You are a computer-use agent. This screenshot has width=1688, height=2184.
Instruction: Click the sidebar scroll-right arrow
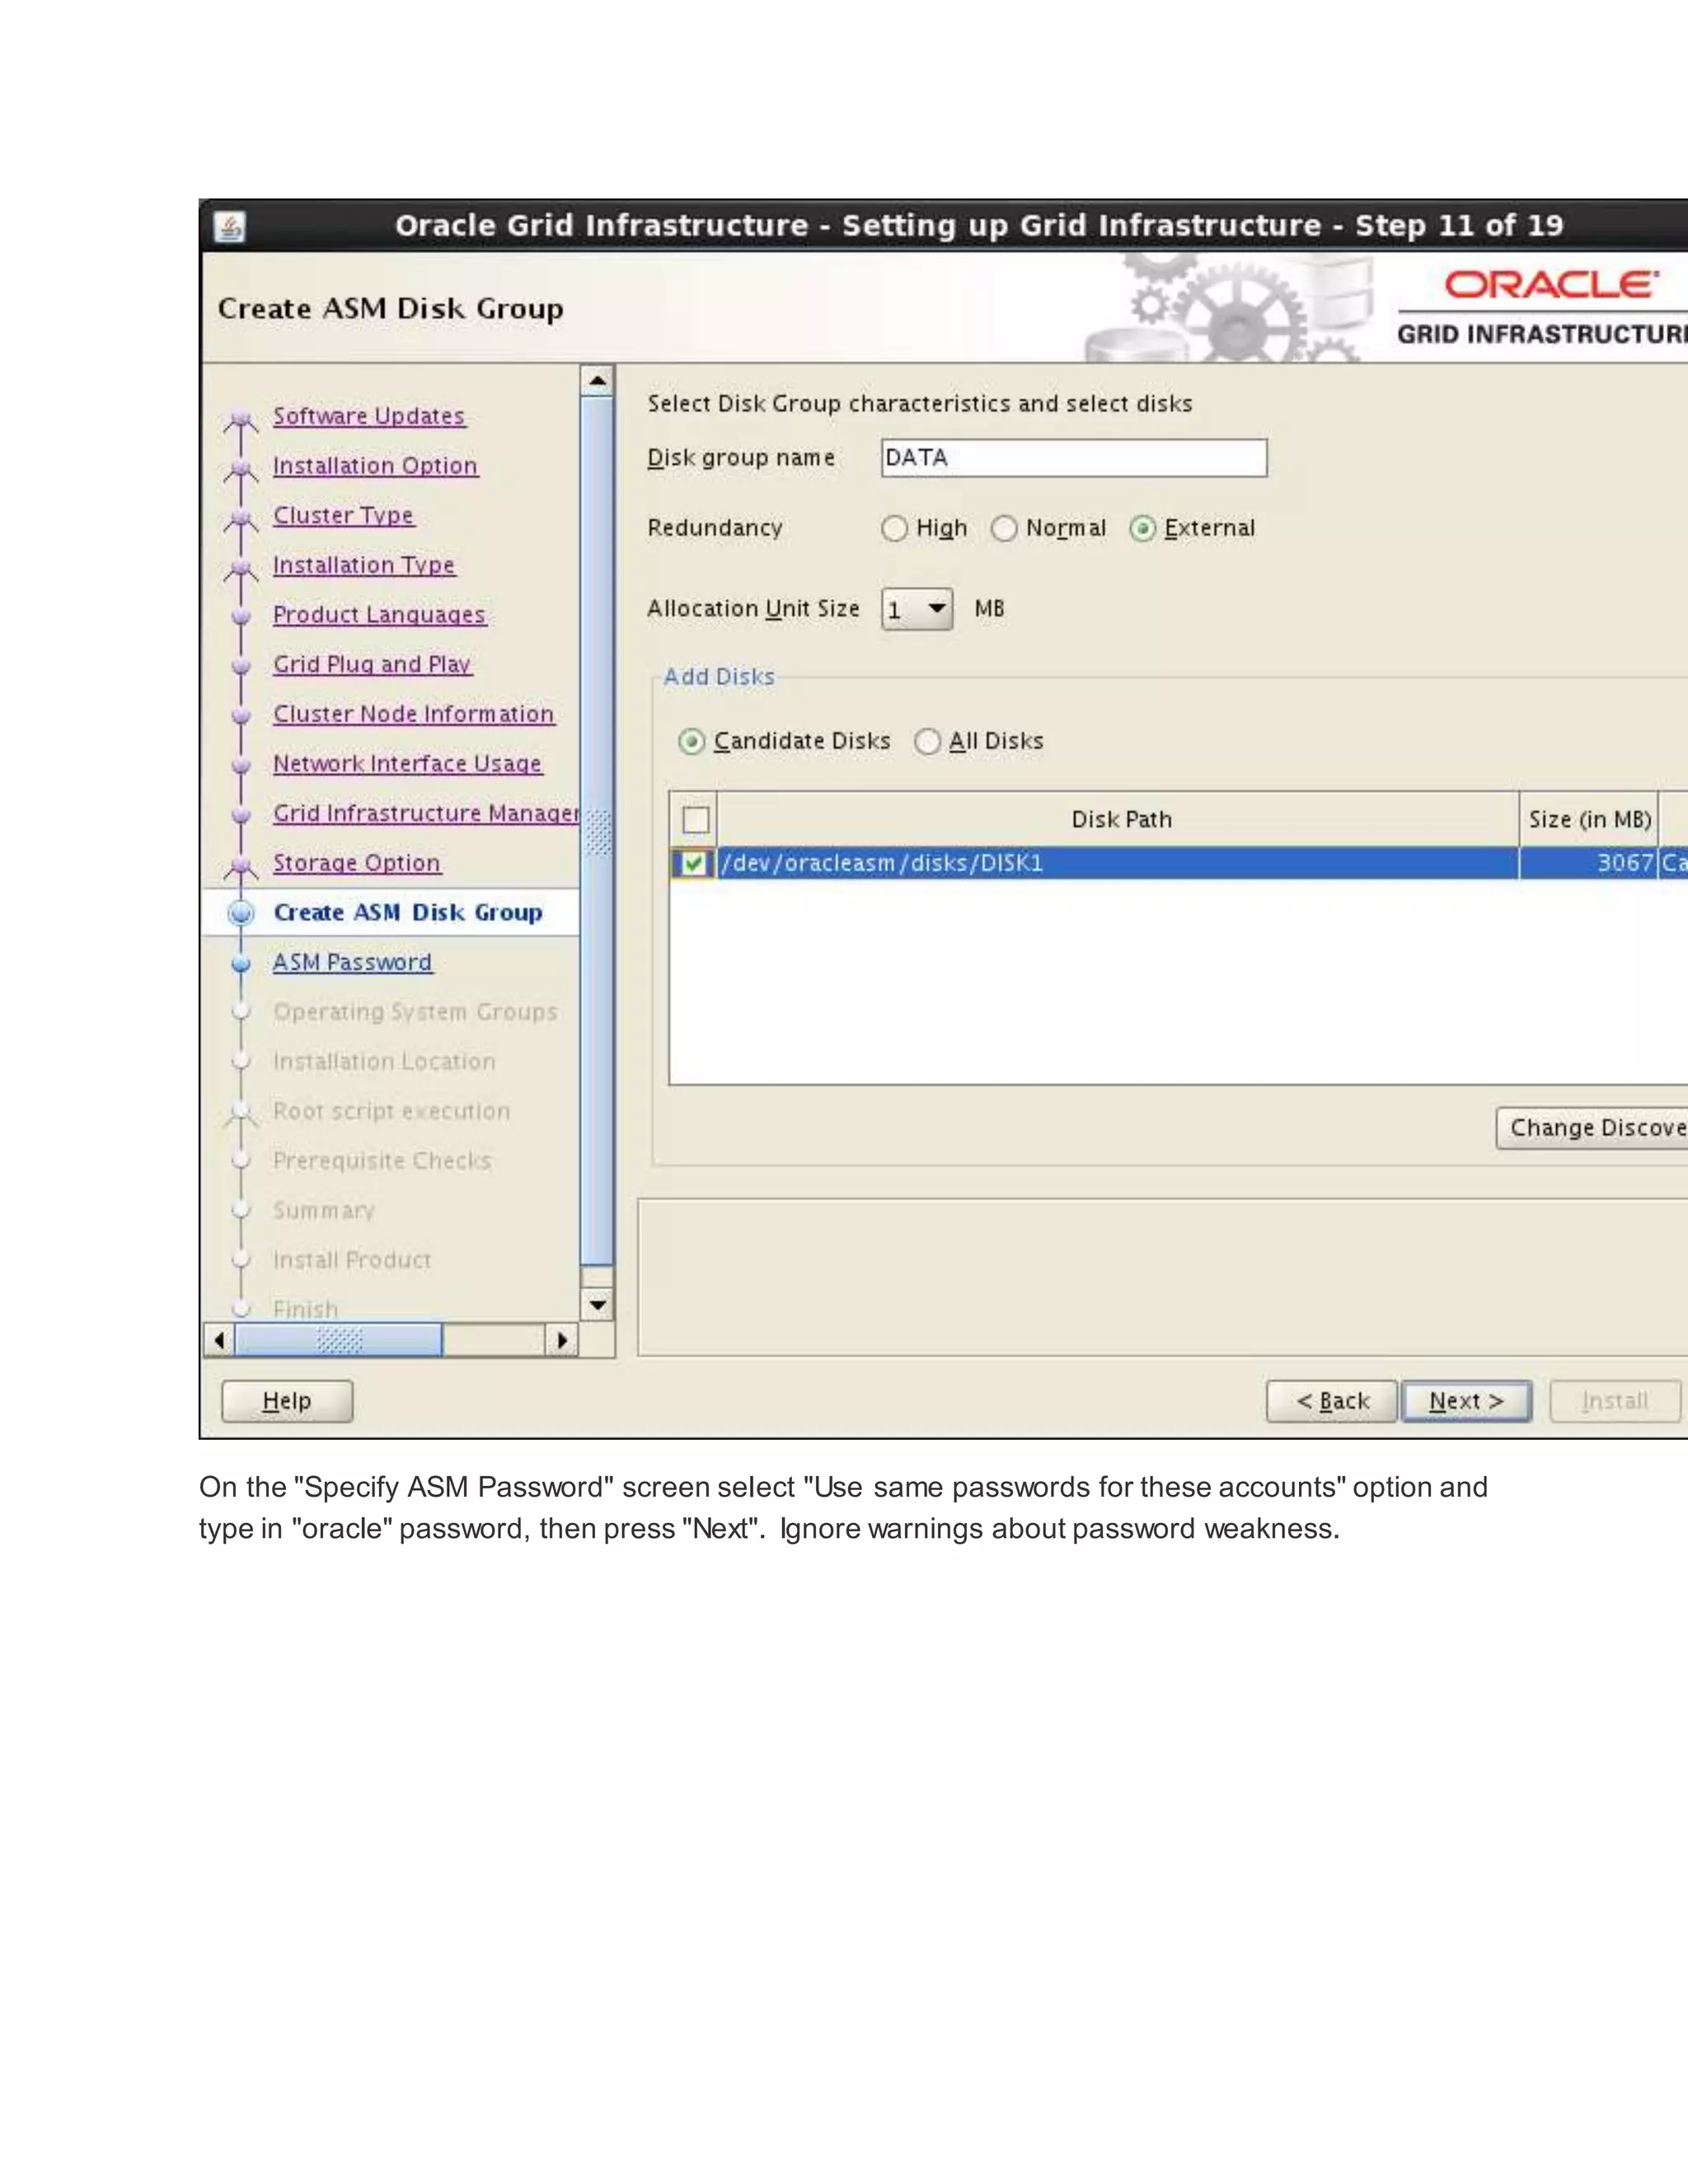(562, 1340)
